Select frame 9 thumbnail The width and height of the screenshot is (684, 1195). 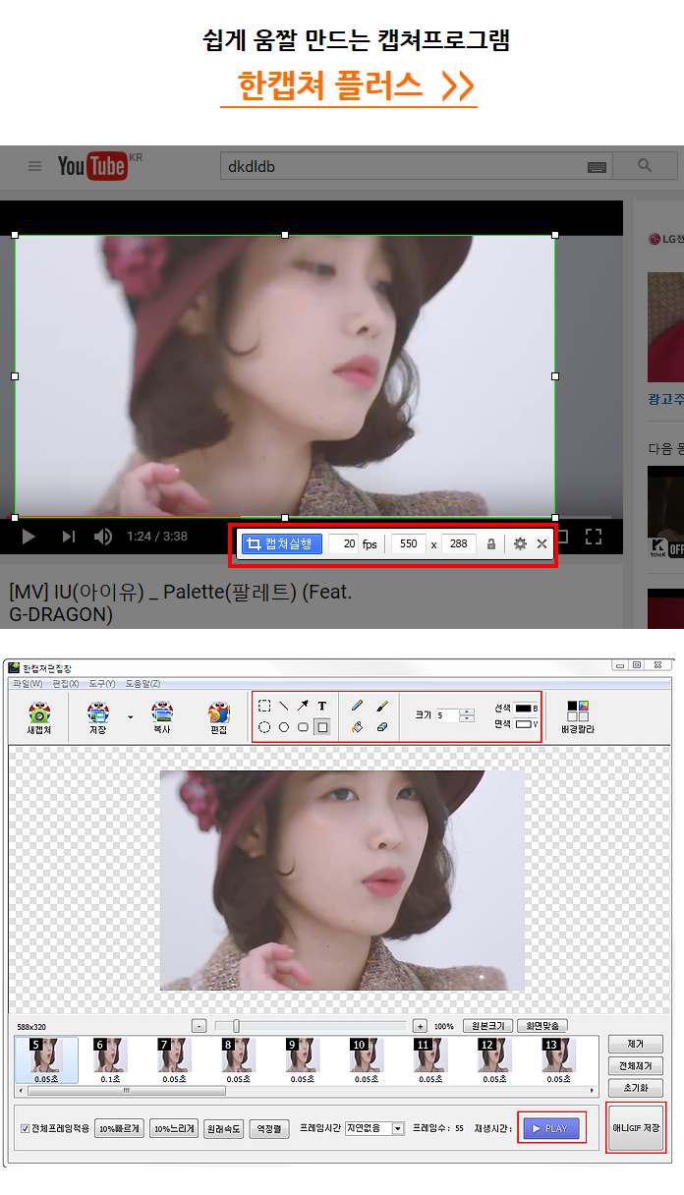point(303,1060)
